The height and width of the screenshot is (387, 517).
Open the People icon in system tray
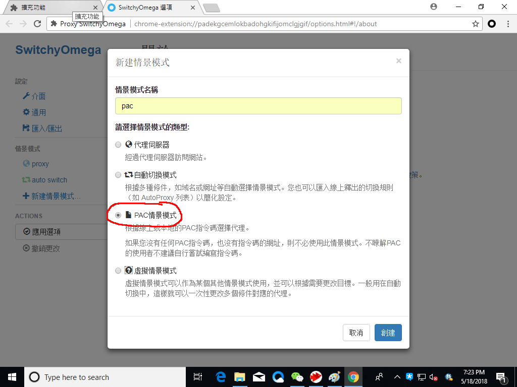click(379, 377)
